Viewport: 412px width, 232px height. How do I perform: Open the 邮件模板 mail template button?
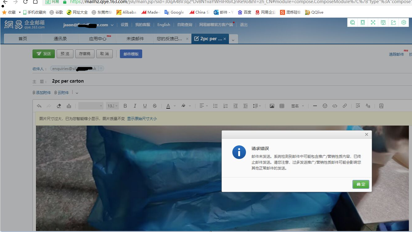click(x=131, y=54)
